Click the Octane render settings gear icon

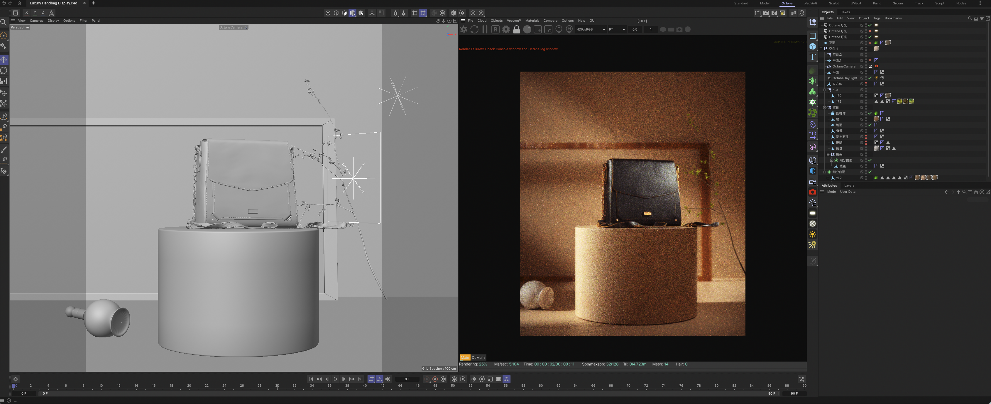[506, 29]
